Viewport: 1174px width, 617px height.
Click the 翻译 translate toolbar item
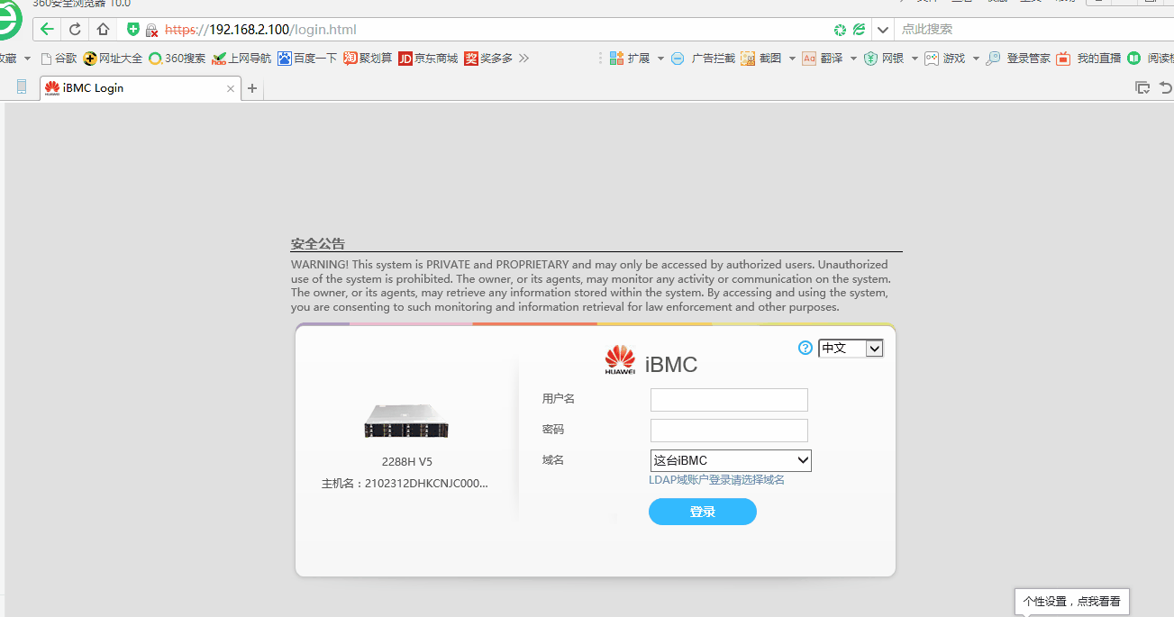point(823,58)
